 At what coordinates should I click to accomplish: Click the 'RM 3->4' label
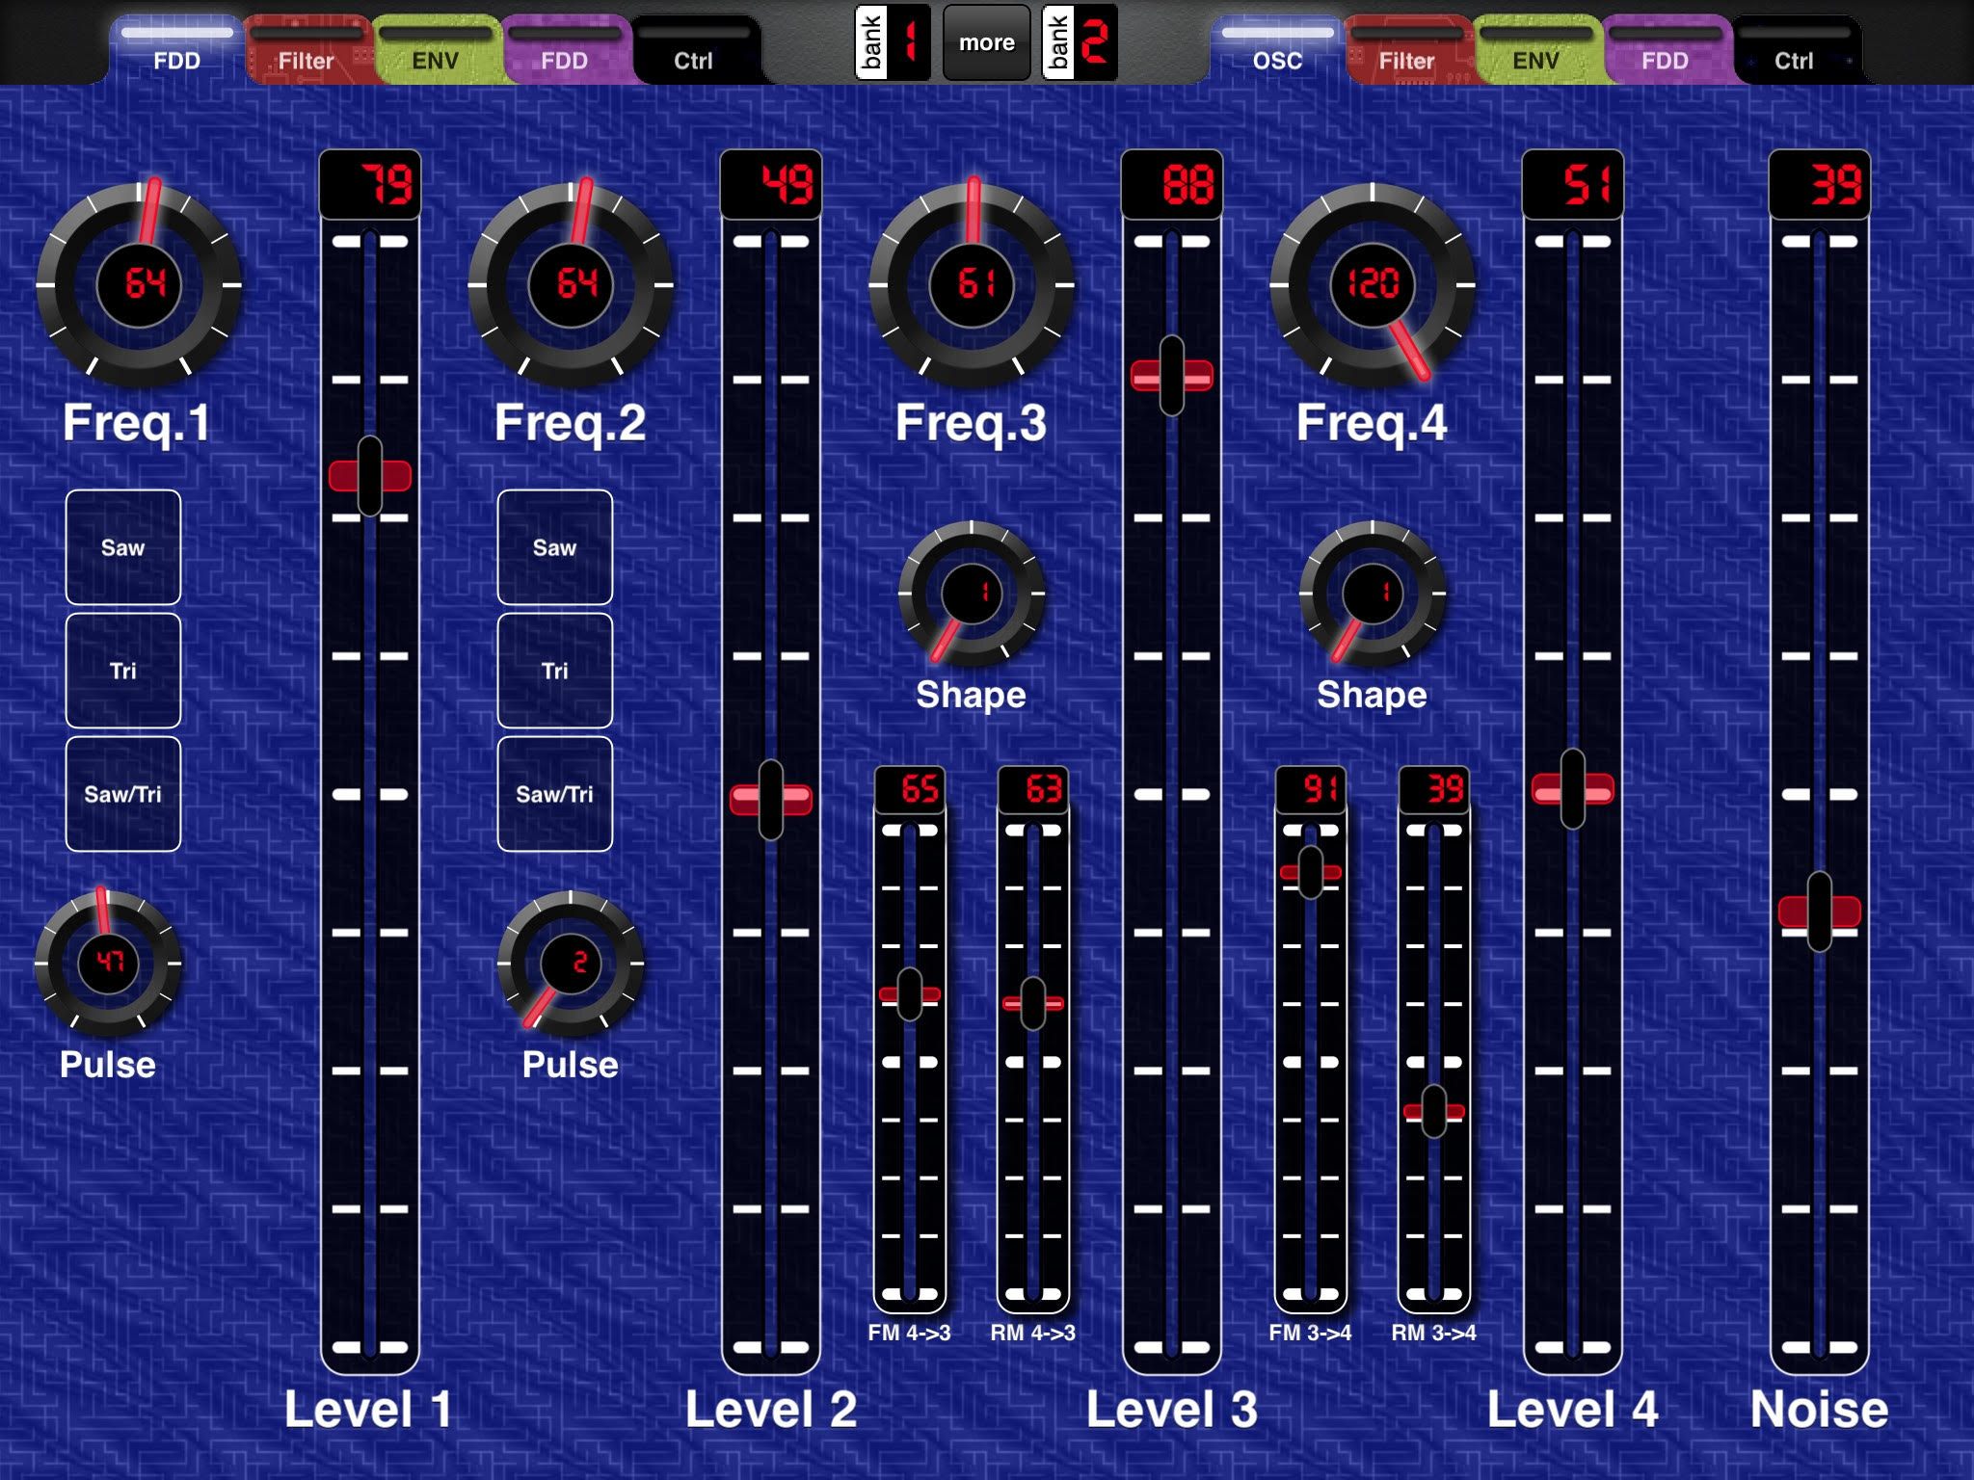(1433, 1333)
